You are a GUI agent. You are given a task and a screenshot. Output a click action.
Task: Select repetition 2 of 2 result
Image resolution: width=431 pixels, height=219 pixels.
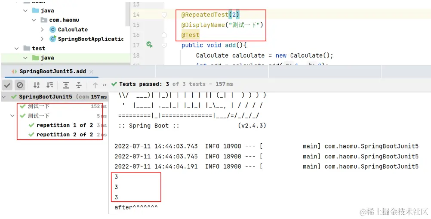click(x=65, y=135)
